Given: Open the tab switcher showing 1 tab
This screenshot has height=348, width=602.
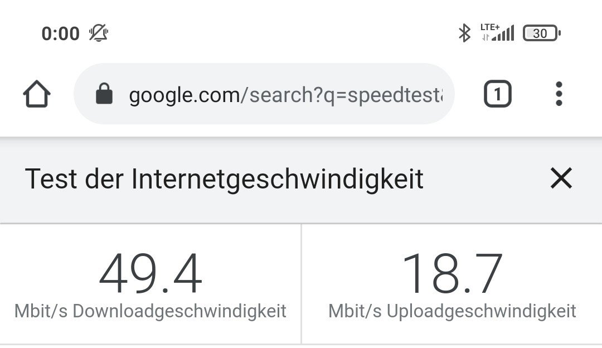Looking at the screenshot, I should pos(498,94).
